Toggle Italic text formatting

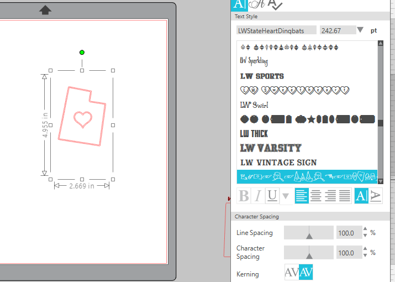click(257, 196)
